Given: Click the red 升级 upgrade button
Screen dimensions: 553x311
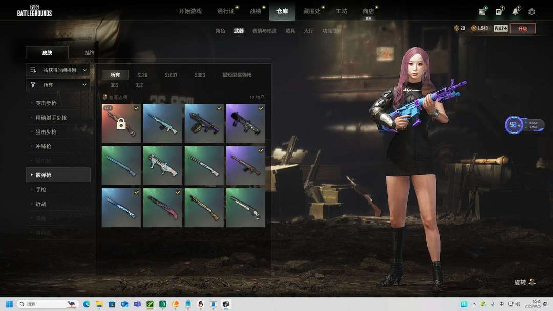Looking at the screenshot, I should click(x=523, y=28).
